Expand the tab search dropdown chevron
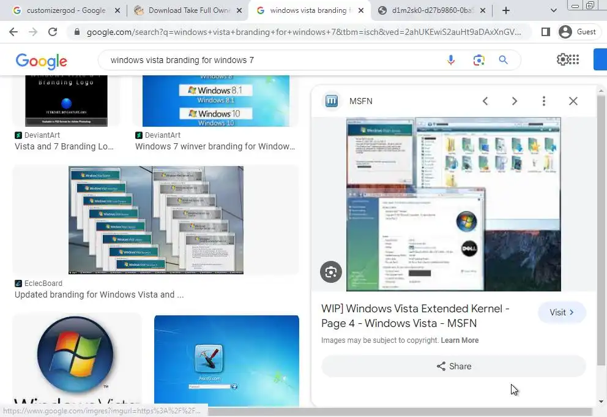 [554, 10]
